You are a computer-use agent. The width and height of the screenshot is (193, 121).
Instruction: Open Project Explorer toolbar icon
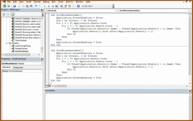(61, 6)
